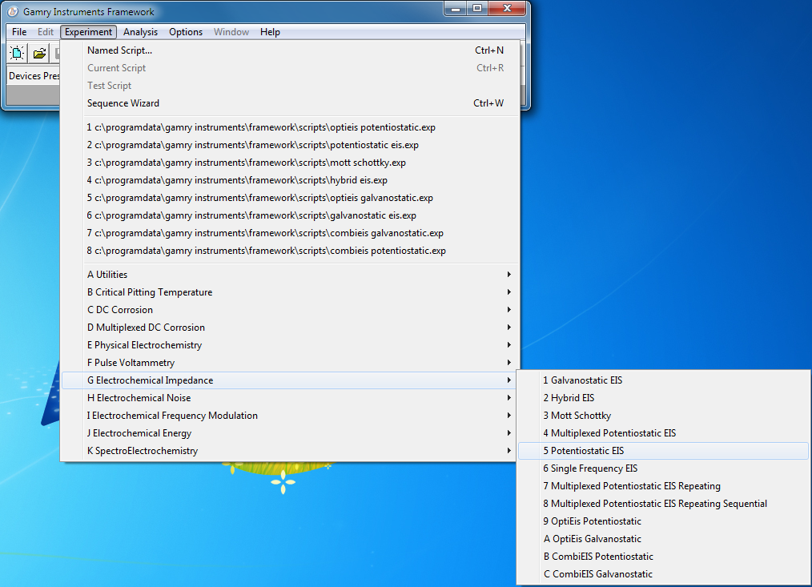This screenshot has height=587, width=812.
Task: Expand G Electrochemical Impedance submenu
Action: coord(288,380)
